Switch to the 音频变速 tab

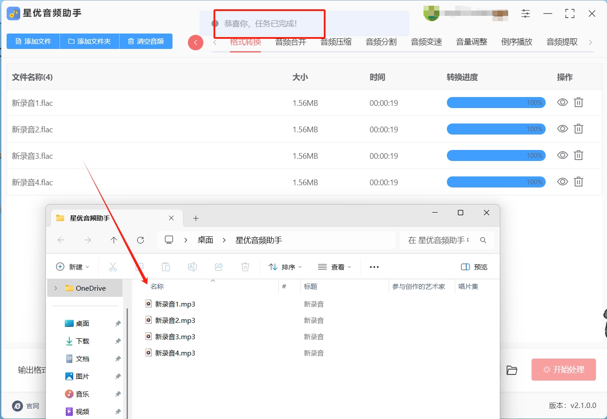coord(427,42)
